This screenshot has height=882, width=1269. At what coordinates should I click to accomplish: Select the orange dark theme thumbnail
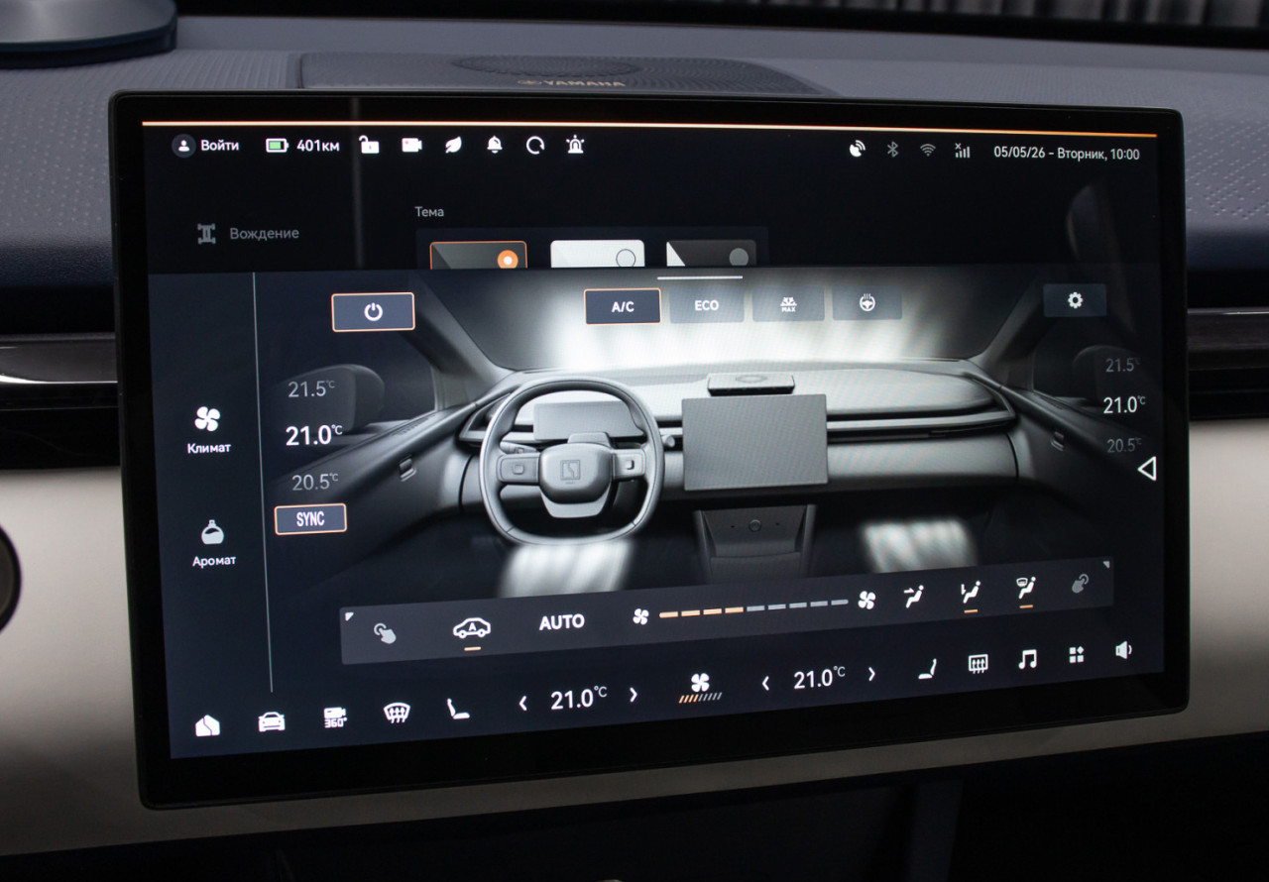(478, 255)
